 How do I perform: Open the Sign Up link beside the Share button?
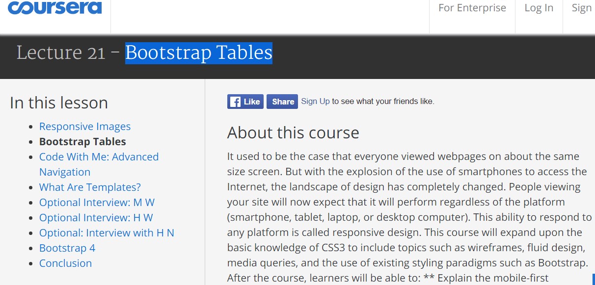[315, 101]
